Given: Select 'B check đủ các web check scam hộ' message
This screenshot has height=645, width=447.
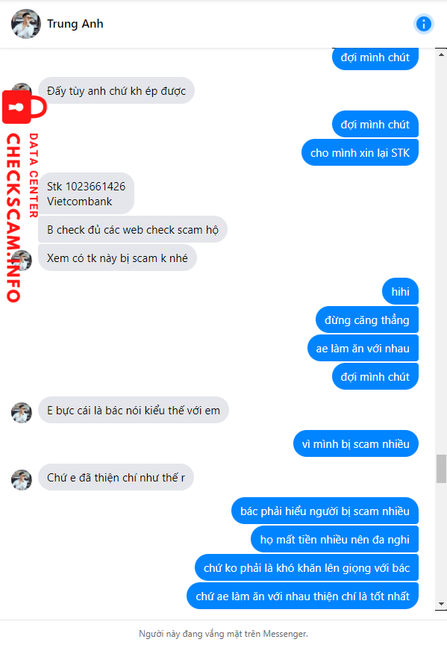Looking at the screenshot, I should (132, 229).
